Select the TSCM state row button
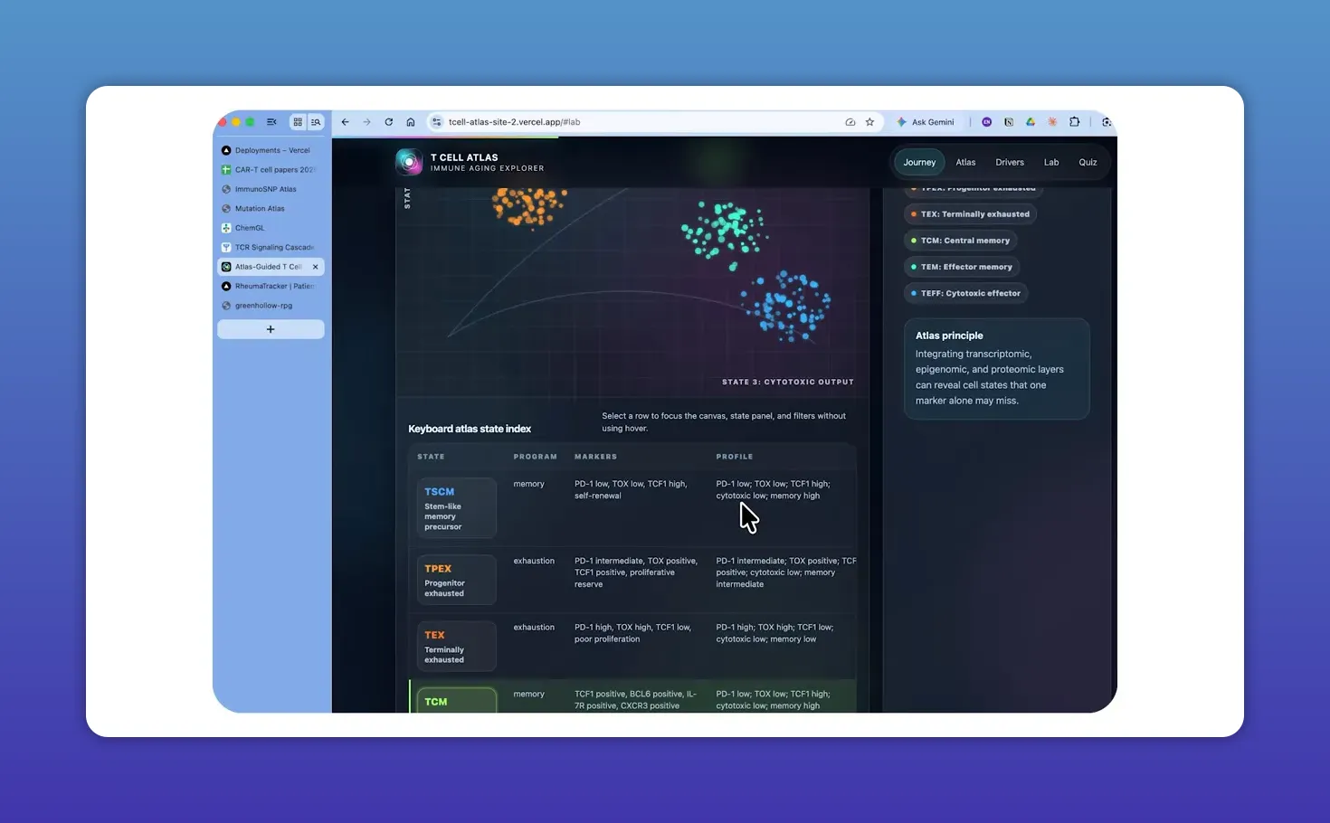 (x=457, y=508)
